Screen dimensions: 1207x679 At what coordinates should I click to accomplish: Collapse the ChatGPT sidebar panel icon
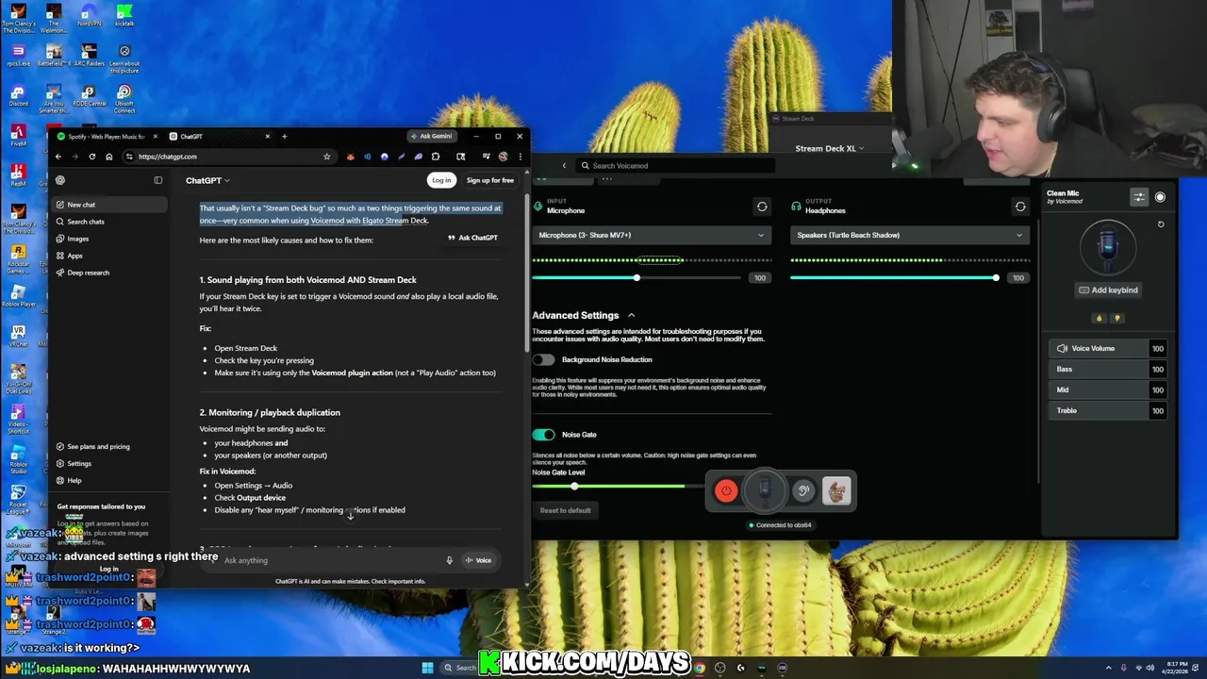click(157, 180)
